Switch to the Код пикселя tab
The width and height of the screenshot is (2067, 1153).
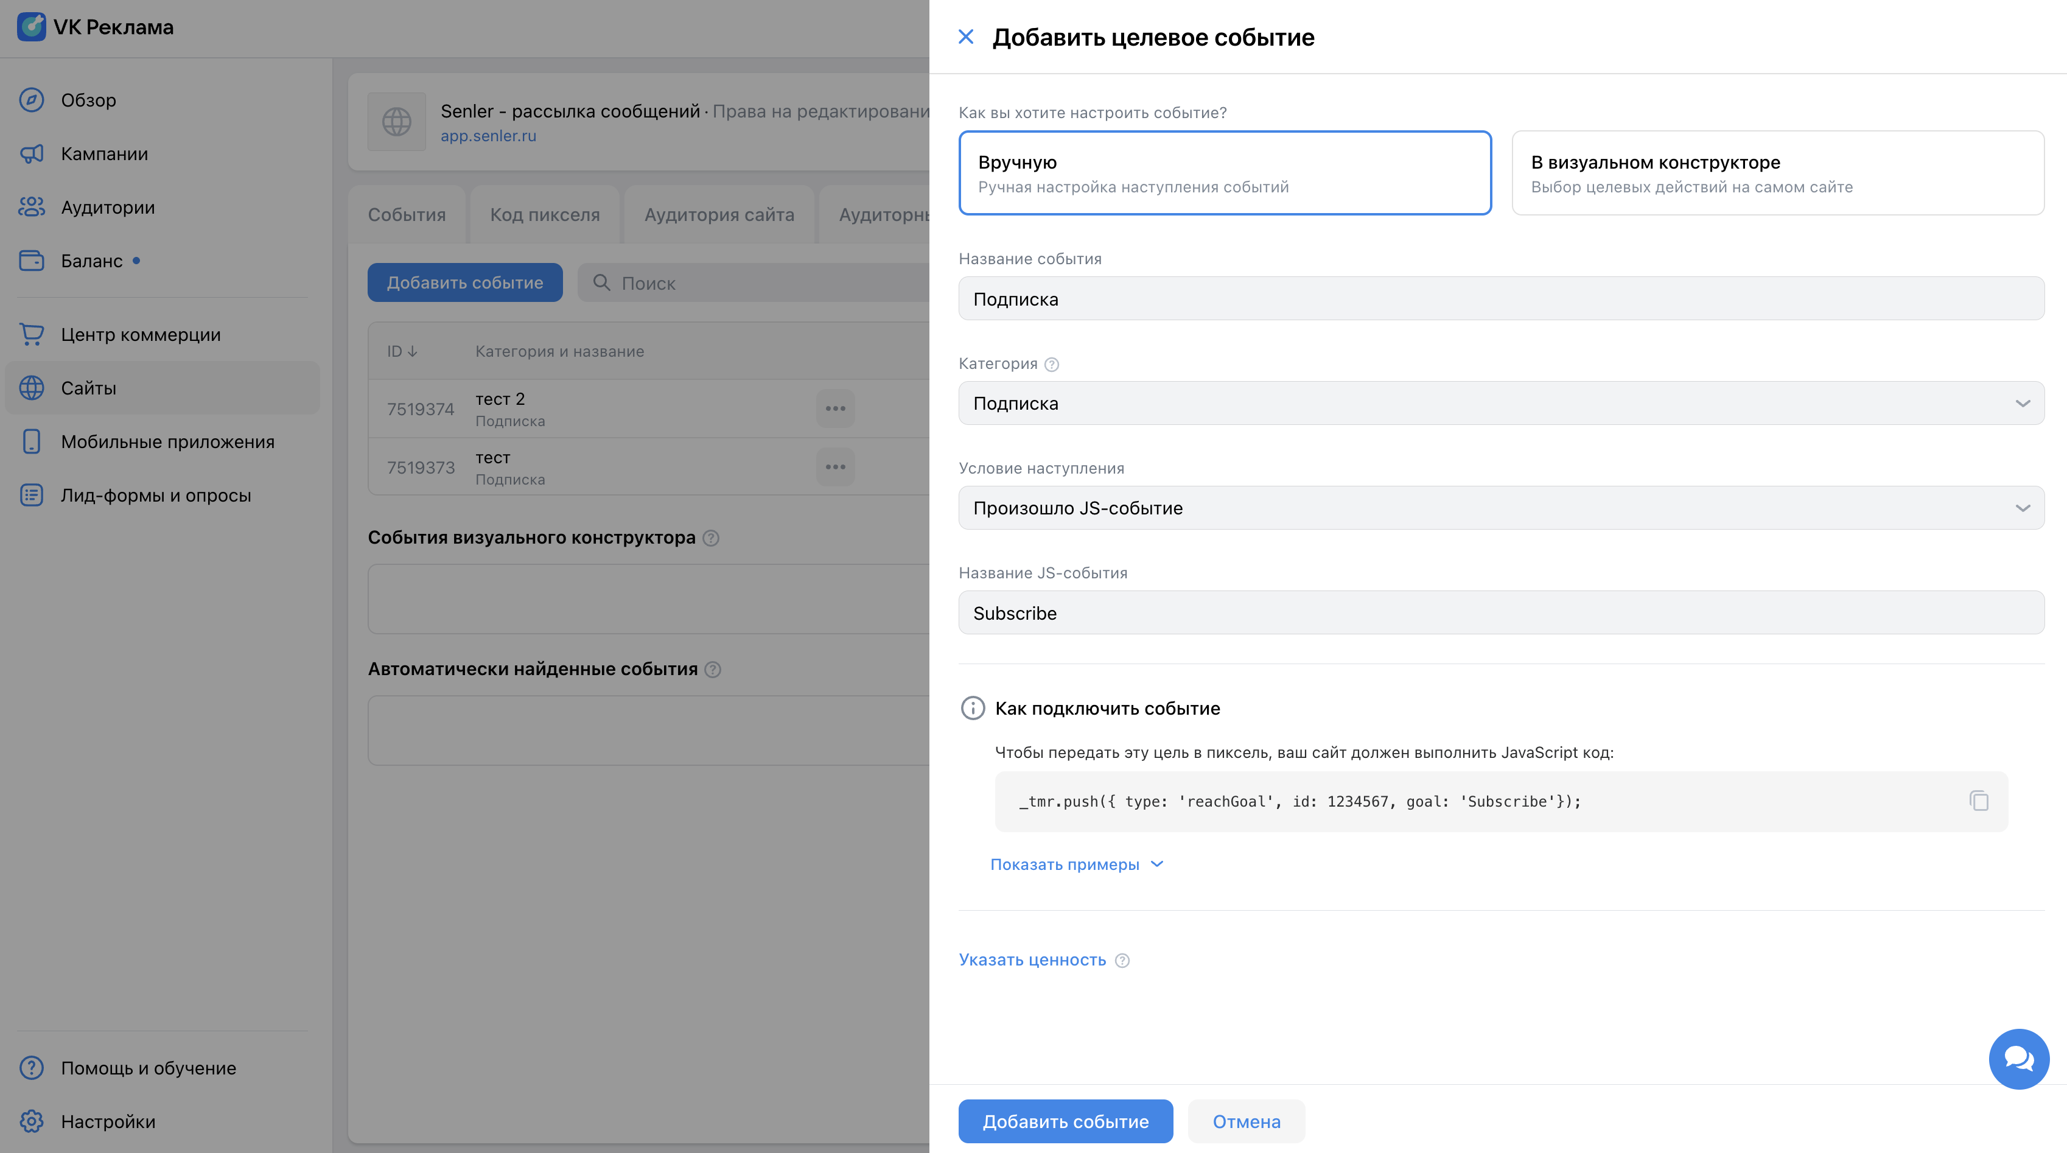545,215
